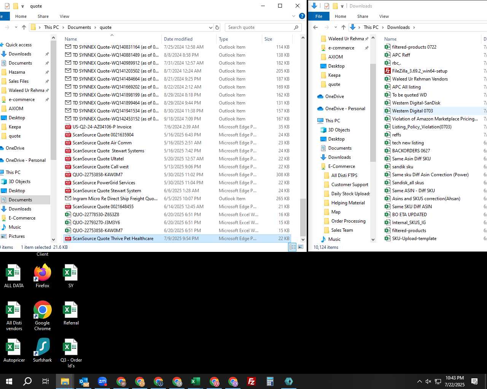Click Downloads in the address breadcrumb
The image size is (487, 389).
pos(398,27)
